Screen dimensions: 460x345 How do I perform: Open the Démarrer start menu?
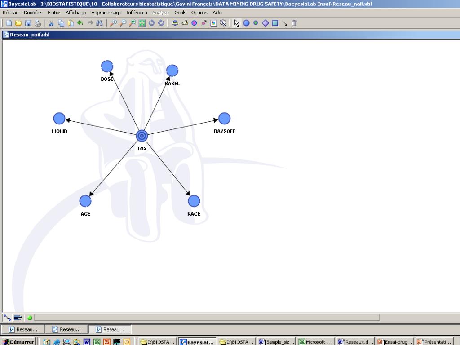[x=18, y=342]
